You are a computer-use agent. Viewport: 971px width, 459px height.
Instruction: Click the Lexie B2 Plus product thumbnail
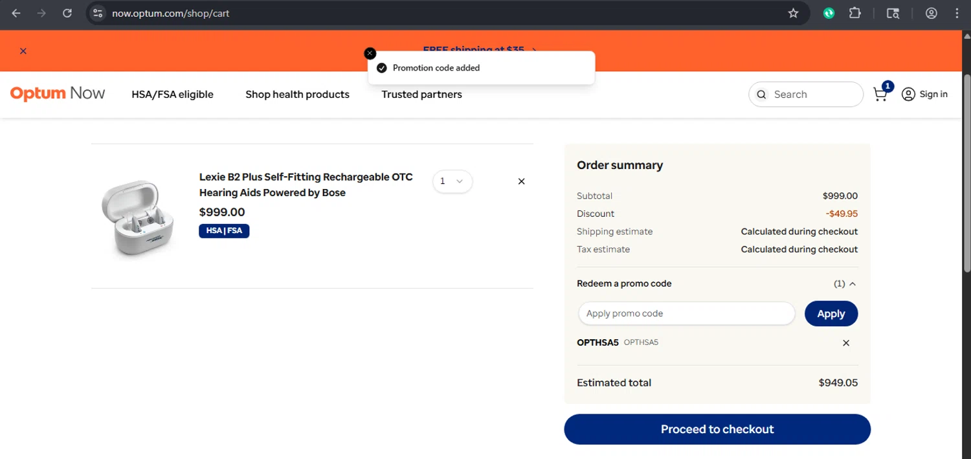(x=138, y=217)
